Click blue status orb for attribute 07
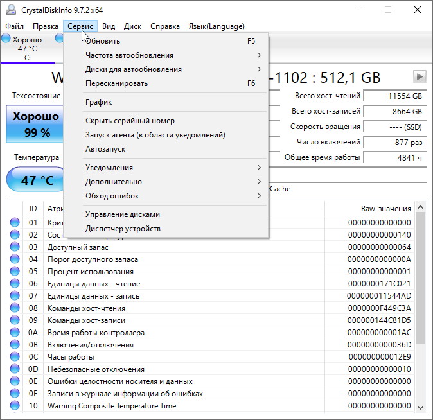The image size is (433, 420). pos(15,295)
